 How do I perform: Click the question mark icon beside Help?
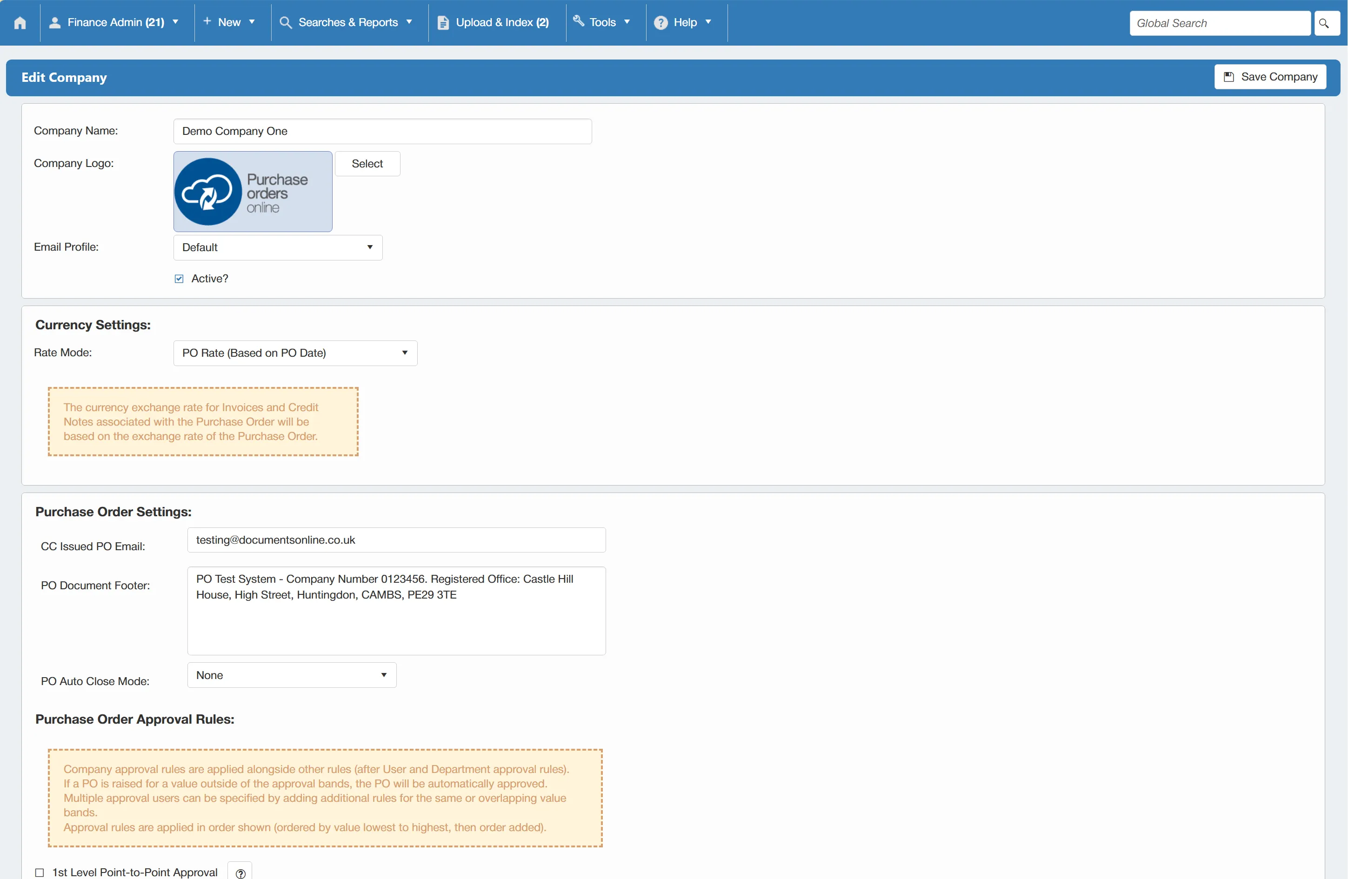[661, 23]
